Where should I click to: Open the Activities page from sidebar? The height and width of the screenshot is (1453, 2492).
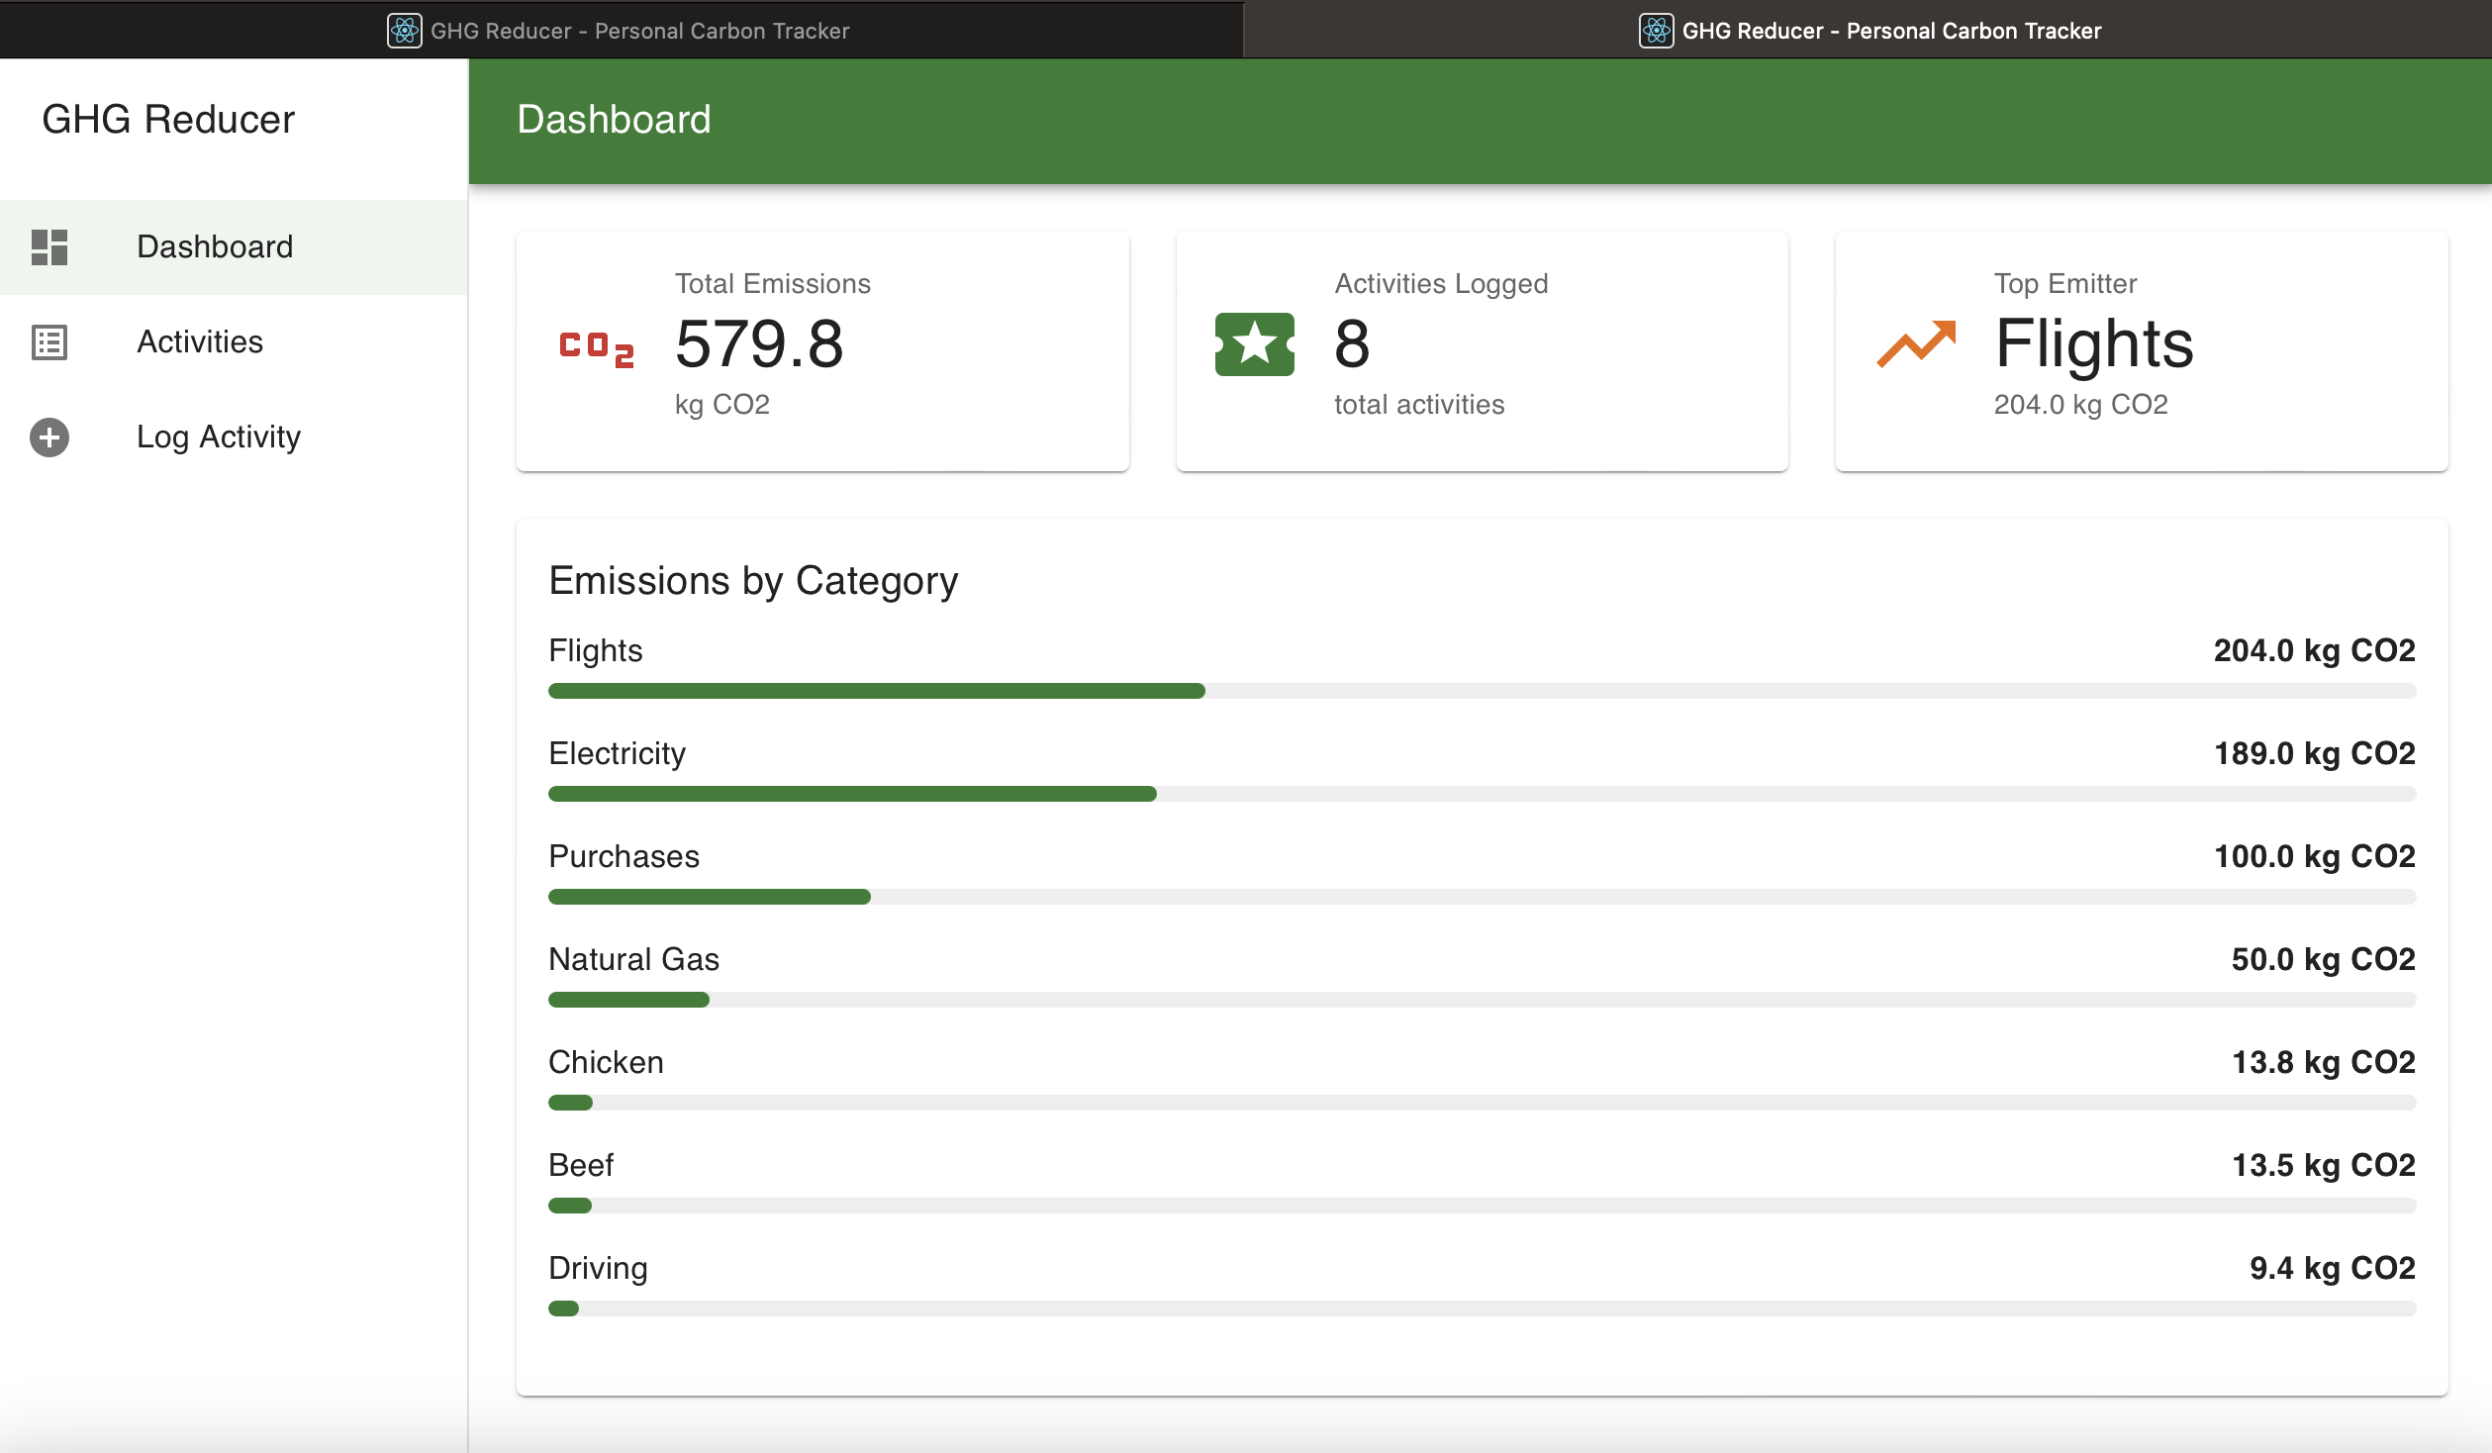[200, 342]
